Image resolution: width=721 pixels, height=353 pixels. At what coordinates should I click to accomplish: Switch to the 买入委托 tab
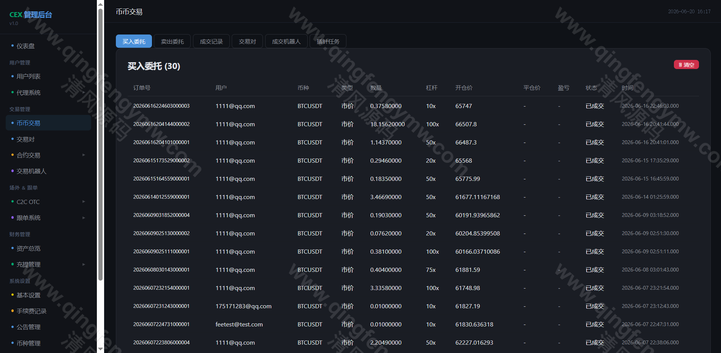coord(134,41)
